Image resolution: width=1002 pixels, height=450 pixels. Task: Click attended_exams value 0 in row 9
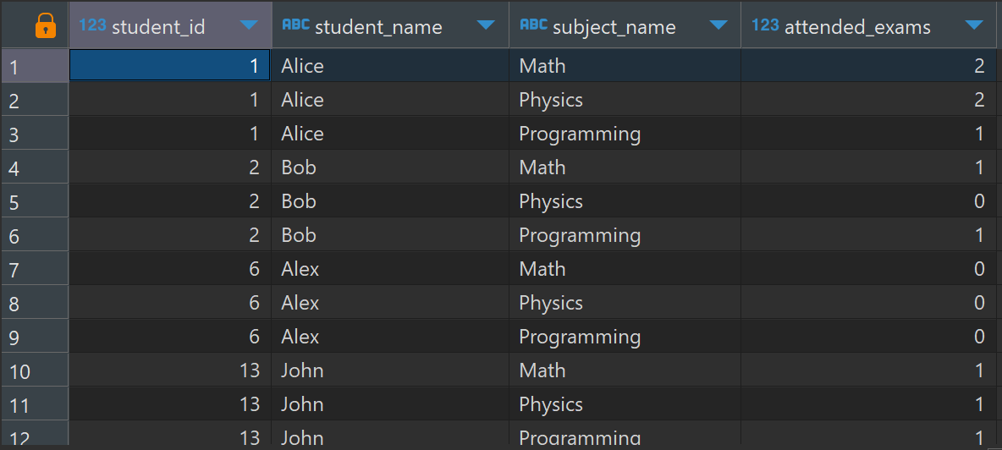(871, 337)
